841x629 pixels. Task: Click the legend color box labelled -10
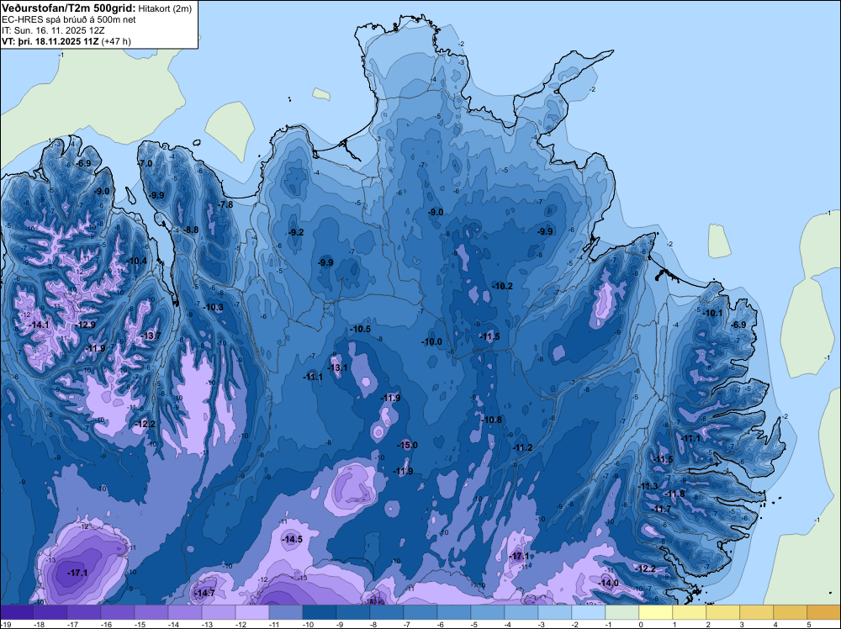(x=319, y=612)
